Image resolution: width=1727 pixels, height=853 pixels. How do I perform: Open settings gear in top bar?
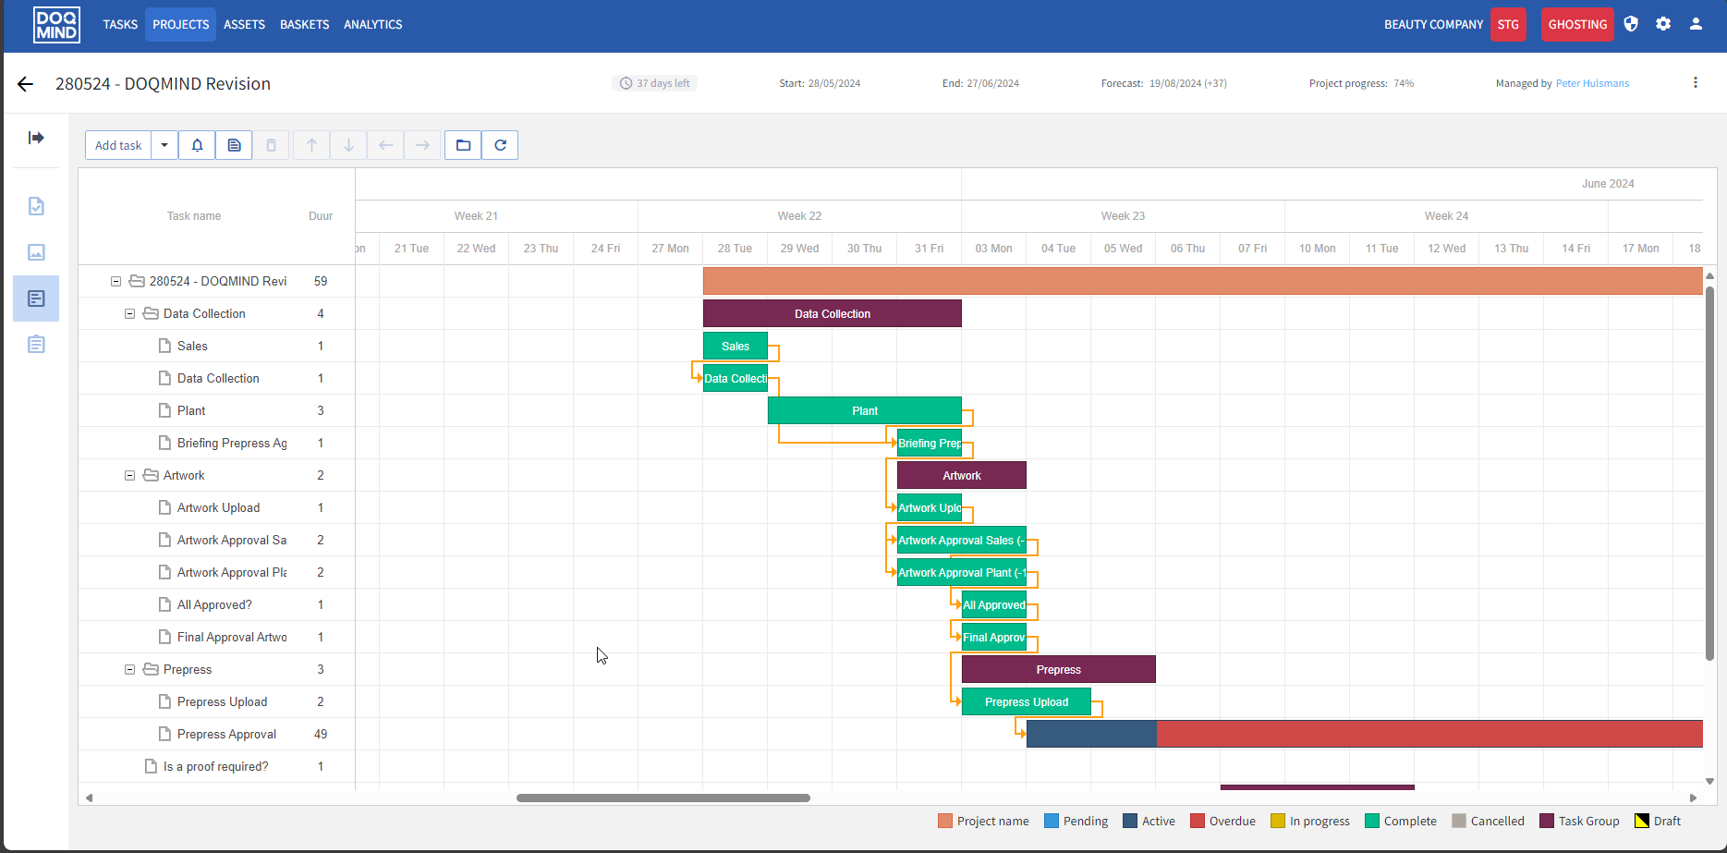[x=1663, y=24]
